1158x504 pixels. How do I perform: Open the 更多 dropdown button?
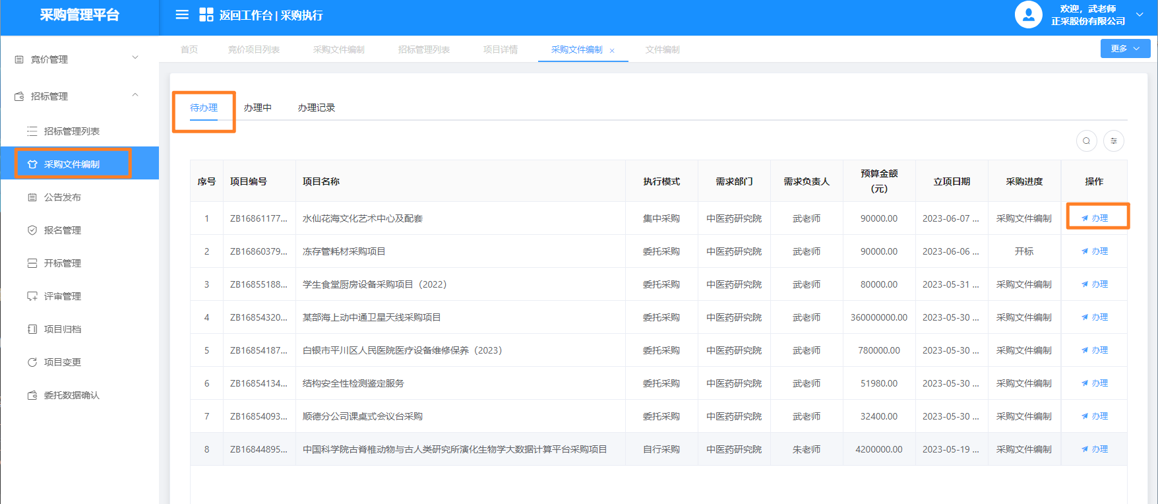(x=1125, y=49)
